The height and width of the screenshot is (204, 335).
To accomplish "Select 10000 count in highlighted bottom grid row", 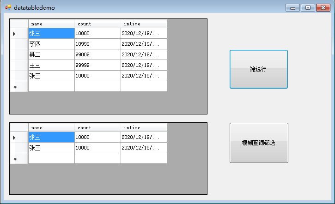I will pyautogui.click(x=97, y=137).
